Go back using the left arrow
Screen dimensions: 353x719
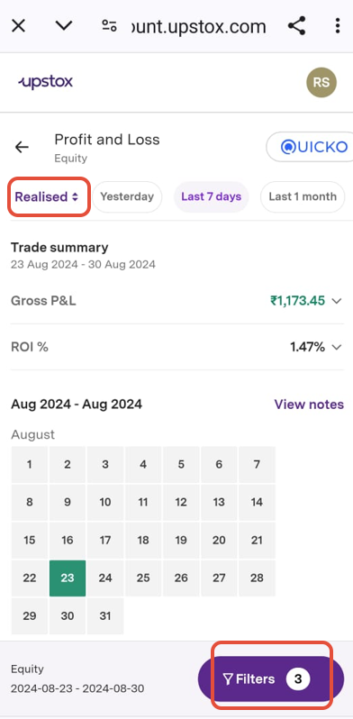(x=22, y=147)
